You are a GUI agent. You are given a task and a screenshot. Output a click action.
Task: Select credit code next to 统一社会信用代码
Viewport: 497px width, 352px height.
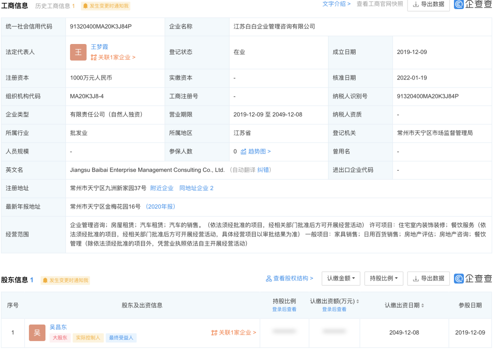101,26
